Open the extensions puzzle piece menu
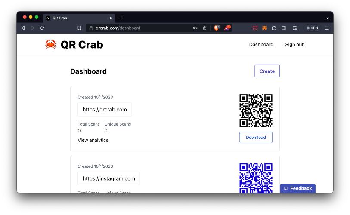The image size is (350, 215). point(274,28)
